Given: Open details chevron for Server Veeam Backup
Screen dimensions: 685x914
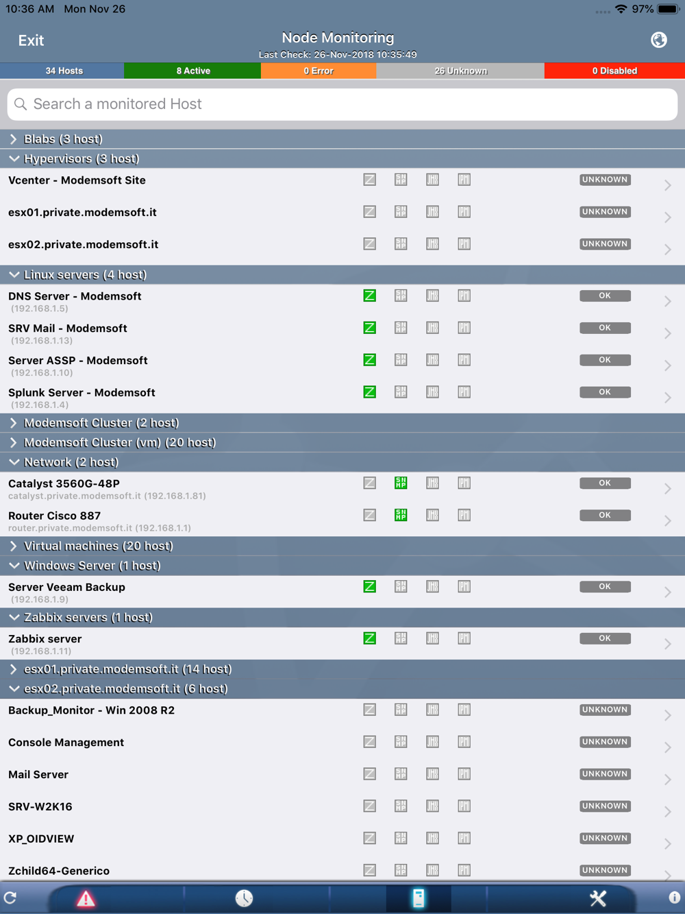Looking at the screenshot, I should [667, 592].
